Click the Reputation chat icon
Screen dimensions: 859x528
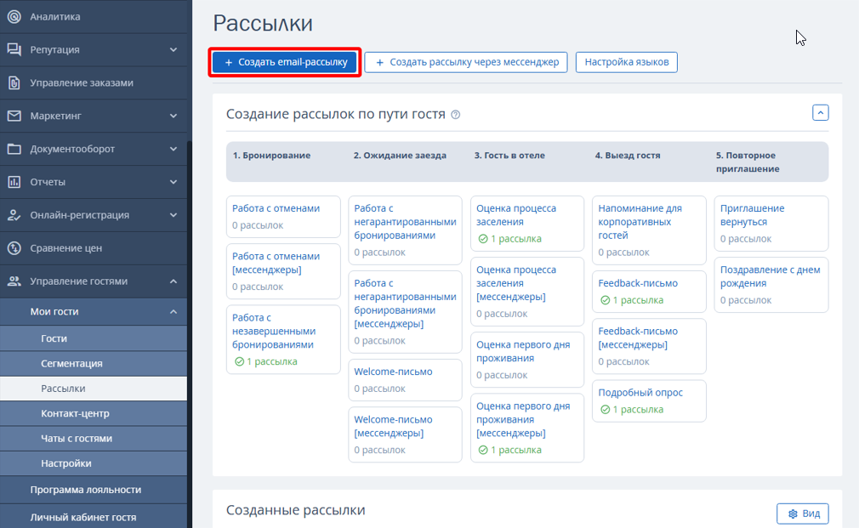tap(14, 49)
